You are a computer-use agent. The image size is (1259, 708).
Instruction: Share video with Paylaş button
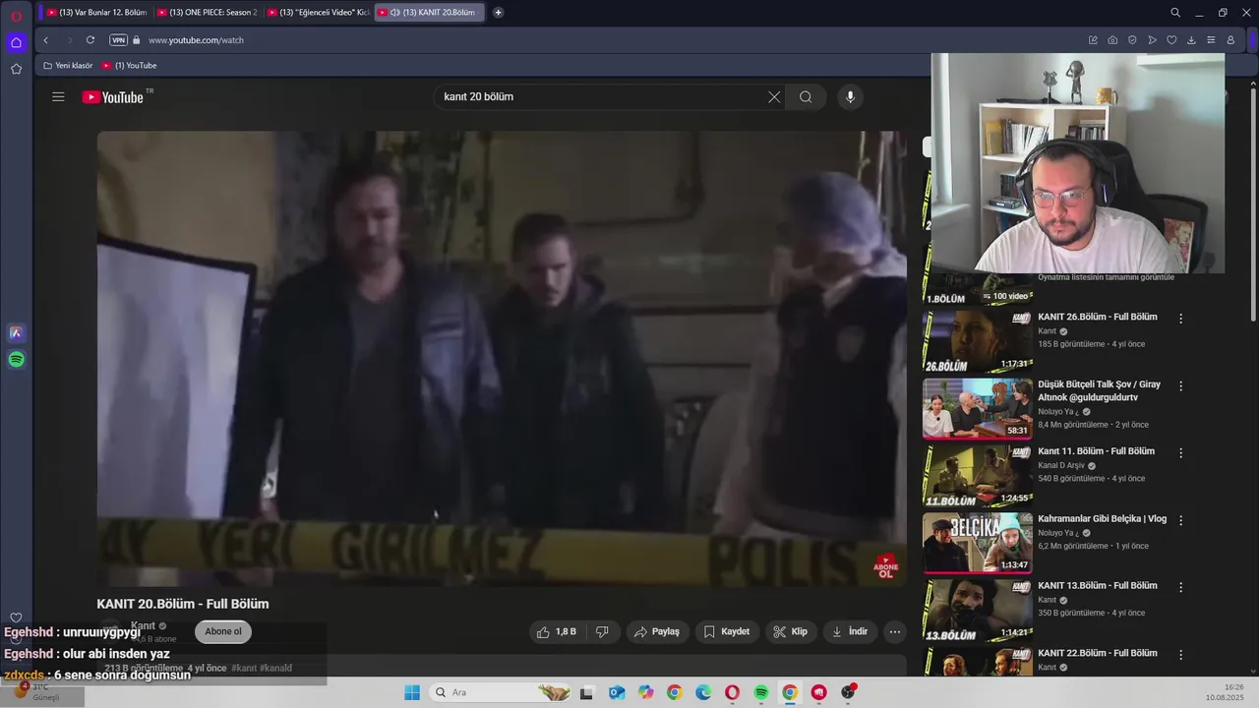(656, 631)
